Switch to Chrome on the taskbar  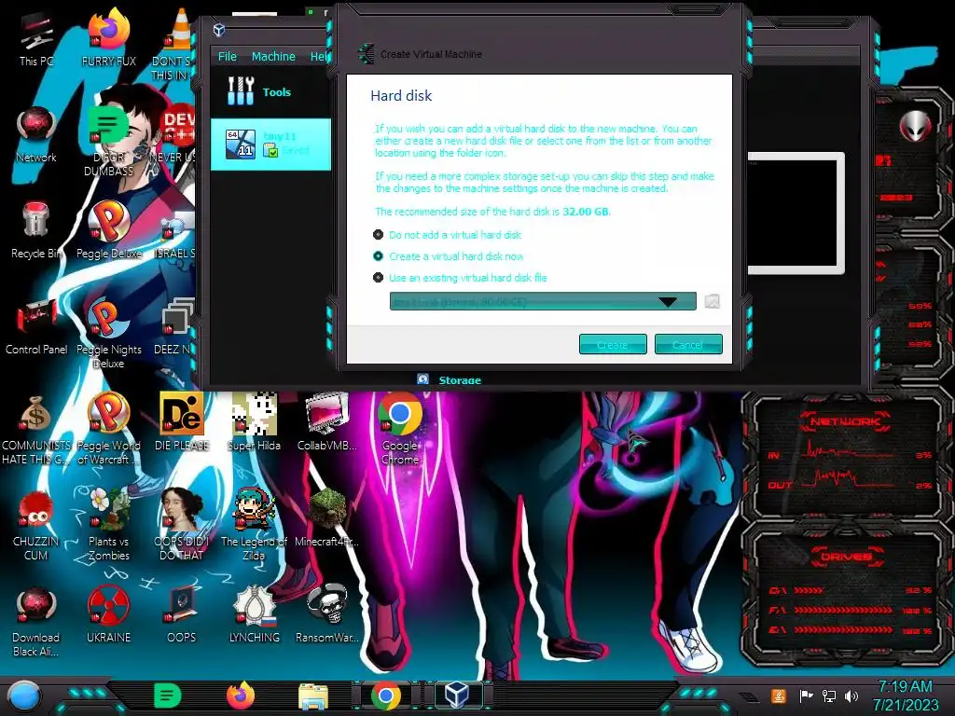[386, 696]
